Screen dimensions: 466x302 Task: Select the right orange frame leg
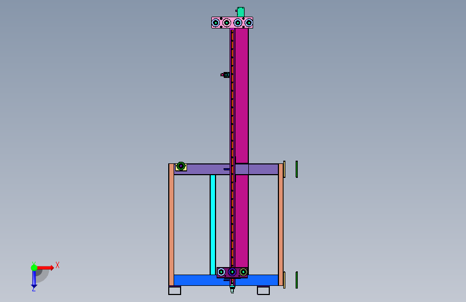coord(281,225)
